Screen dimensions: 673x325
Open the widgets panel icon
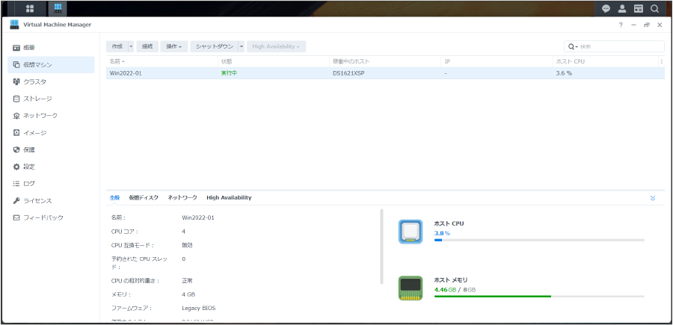coord(639,8)
